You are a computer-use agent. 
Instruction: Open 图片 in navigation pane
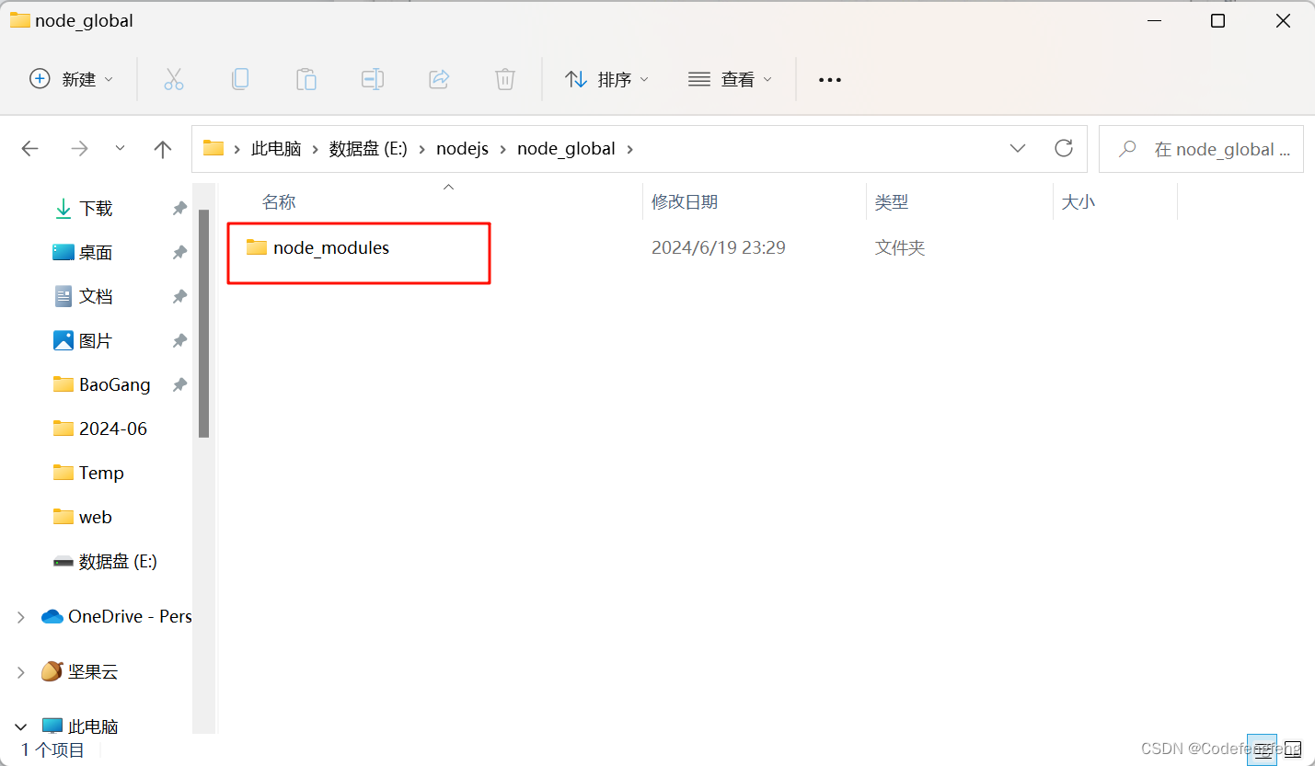point(96,340)
